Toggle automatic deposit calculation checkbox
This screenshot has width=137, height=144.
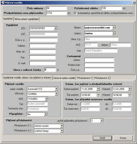pos(75,13)
